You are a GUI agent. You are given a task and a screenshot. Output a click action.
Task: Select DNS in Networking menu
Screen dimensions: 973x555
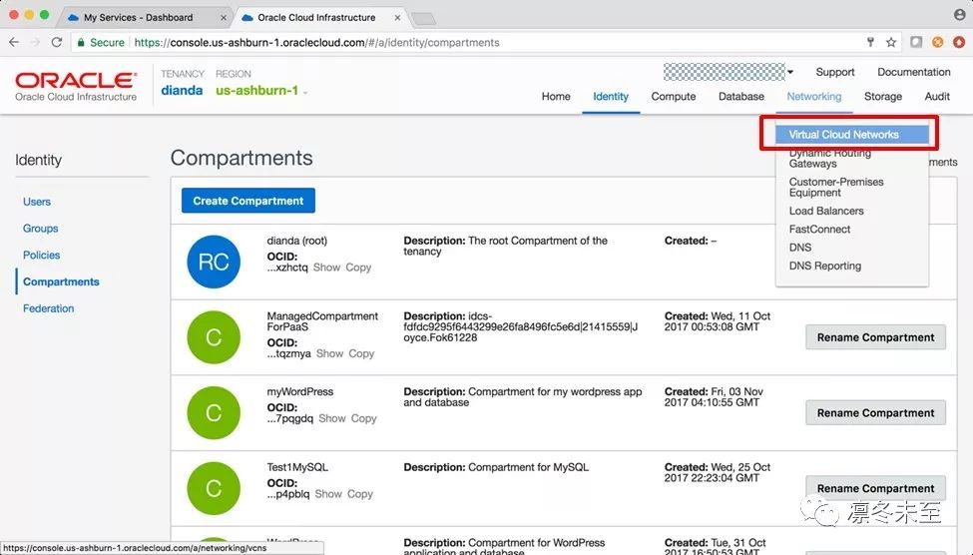(x=800, y=248)
